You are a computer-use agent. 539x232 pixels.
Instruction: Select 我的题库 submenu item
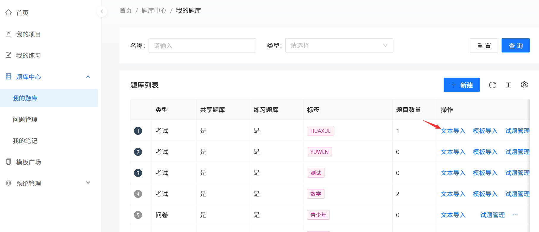point(49,98)
